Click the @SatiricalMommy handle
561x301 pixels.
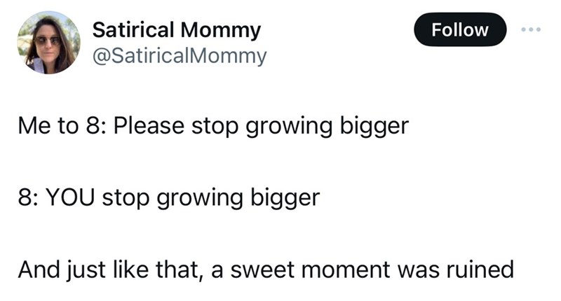tap(180, 55)
